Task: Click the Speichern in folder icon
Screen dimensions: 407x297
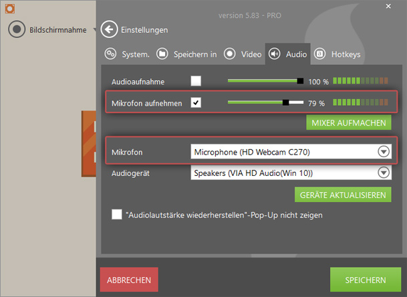Action: coord(162,54)
